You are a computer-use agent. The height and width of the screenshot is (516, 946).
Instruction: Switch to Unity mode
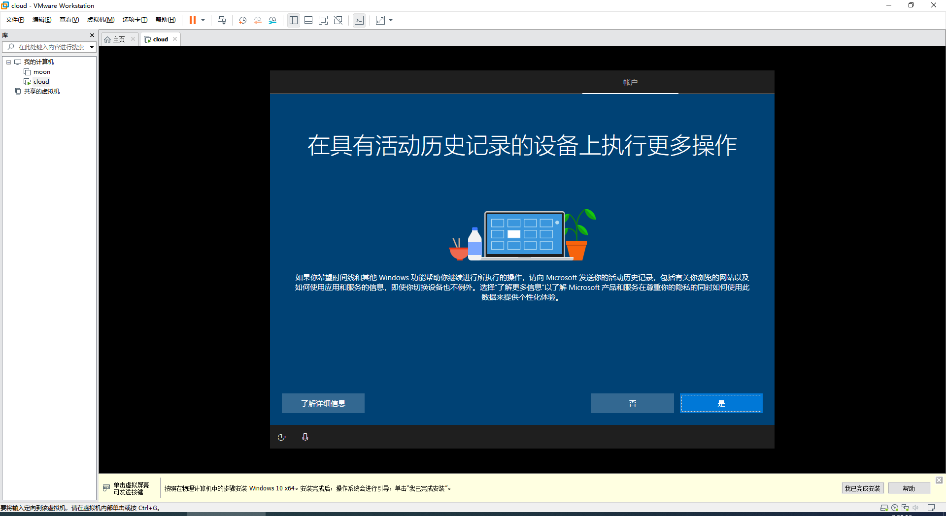338,20
